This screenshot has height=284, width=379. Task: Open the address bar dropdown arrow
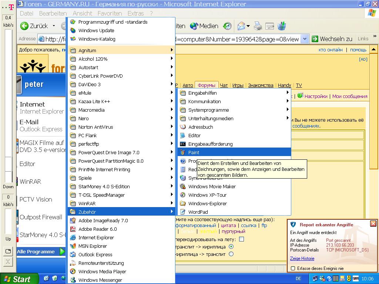tap(305, 39)
